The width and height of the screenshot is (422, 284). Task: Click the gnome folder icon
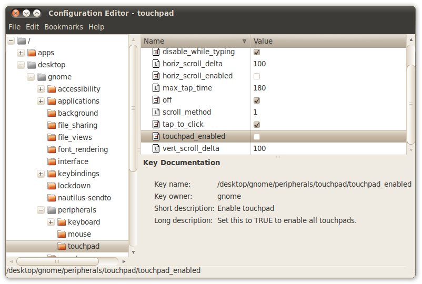pyautogui.click(x=42, y=77)
